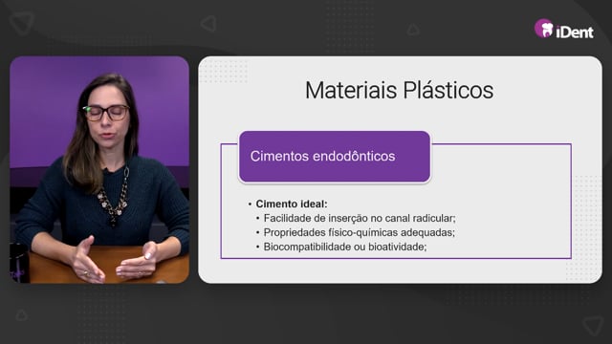This screenshot has width=612, height=344.
Task: Click the small triangle icon in the lower-left background
Action: [x=21, y=314]
